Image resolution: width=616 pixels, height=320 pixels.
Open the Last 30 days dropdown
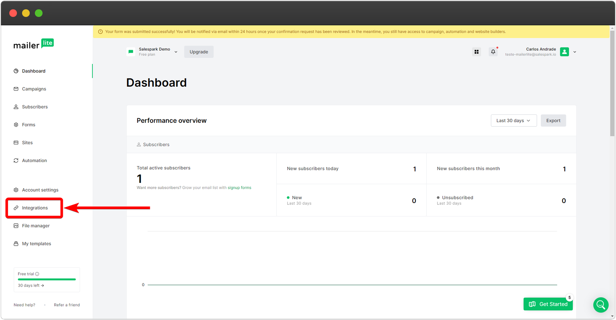[x=514, y=121]
